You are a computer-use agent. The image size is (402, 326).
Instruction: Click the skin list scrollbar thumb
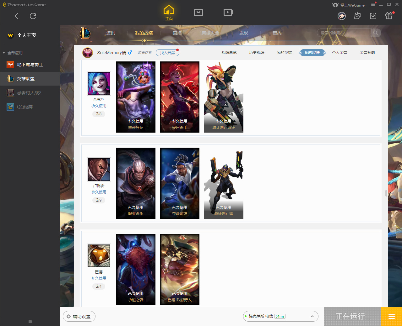point(386,193)
